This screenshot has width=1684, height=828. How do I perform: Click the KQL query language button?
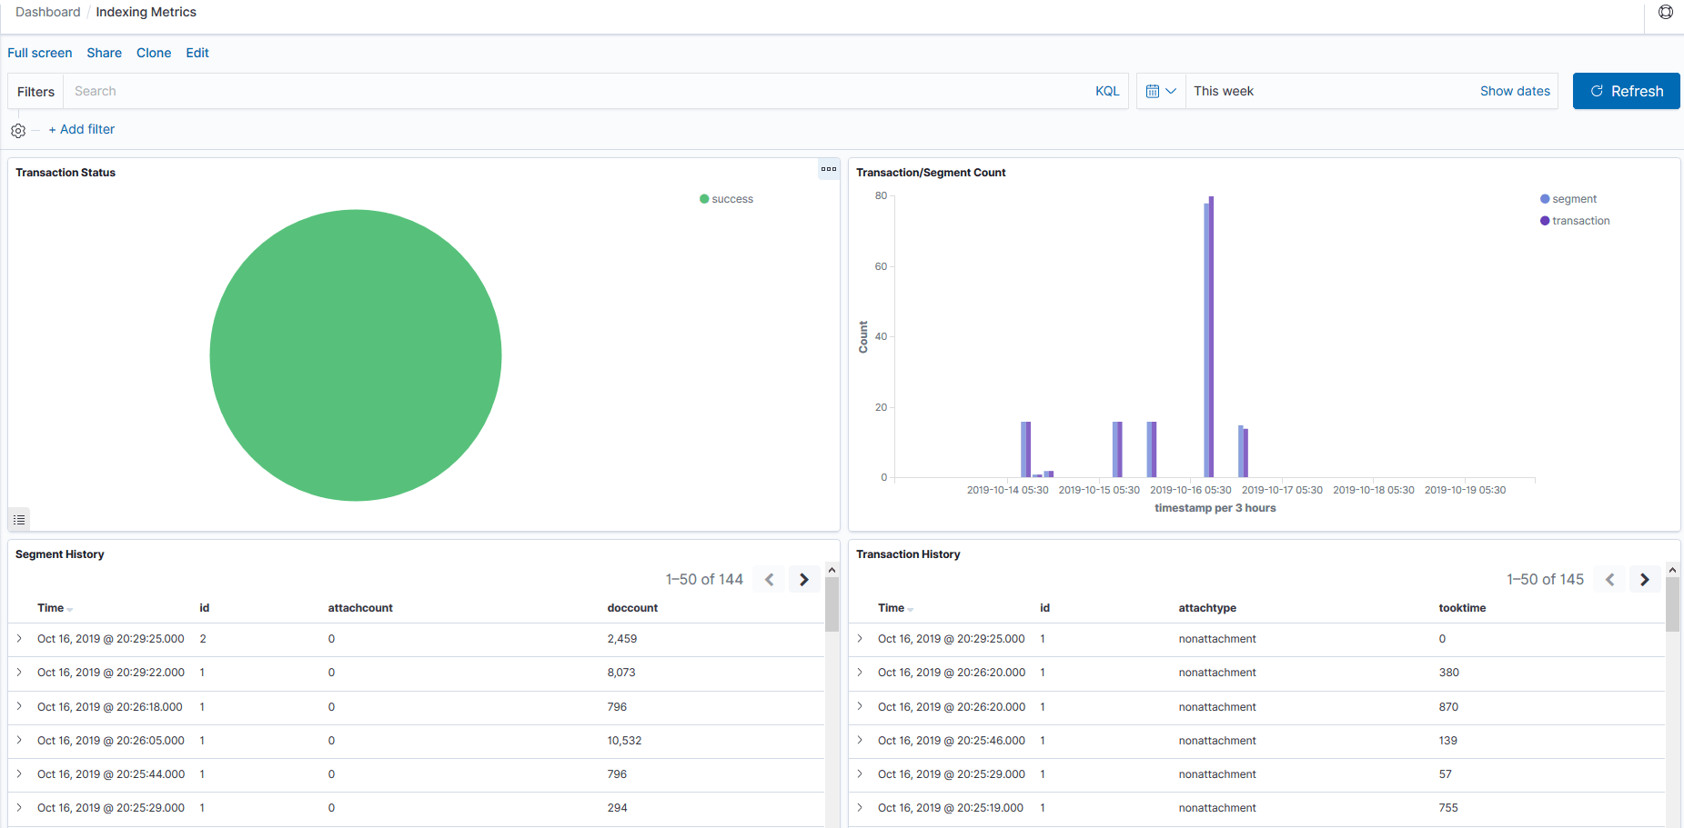point(1107,90)
